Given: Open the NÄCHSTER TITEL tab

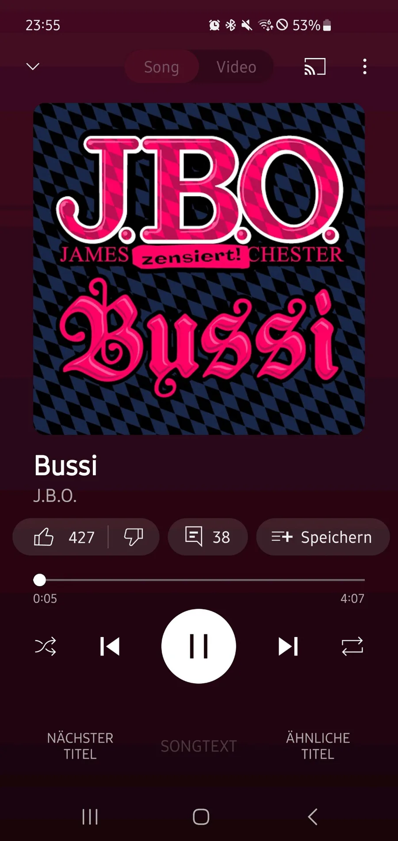Looking at the screenshot, I should click(80, 746).
